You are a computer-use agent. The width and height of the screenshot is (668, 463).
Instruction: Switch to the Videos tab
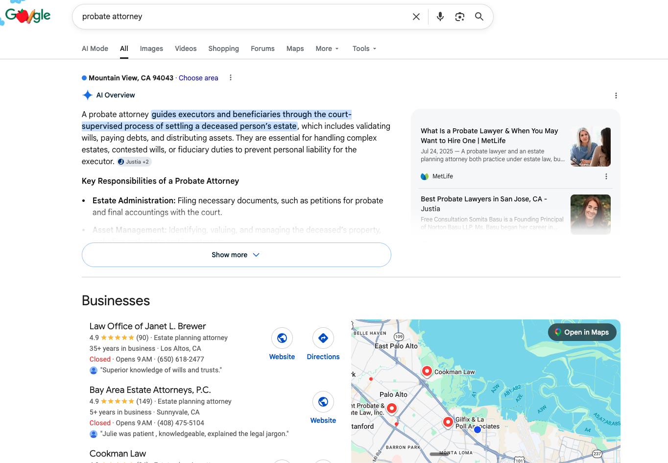pos(186,49)
